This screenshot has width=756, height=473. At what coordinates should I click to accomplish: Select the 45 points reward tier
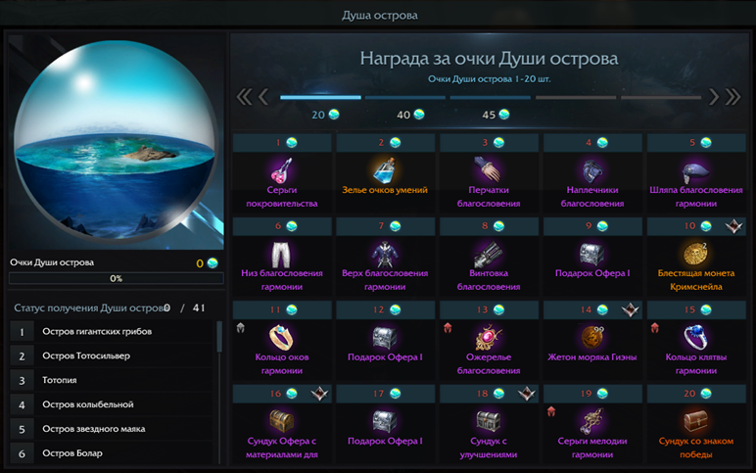coord(496,115)
